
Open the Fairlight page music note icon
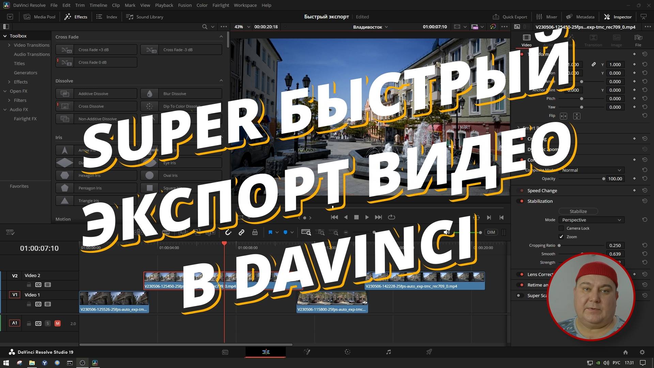[388, 352]
